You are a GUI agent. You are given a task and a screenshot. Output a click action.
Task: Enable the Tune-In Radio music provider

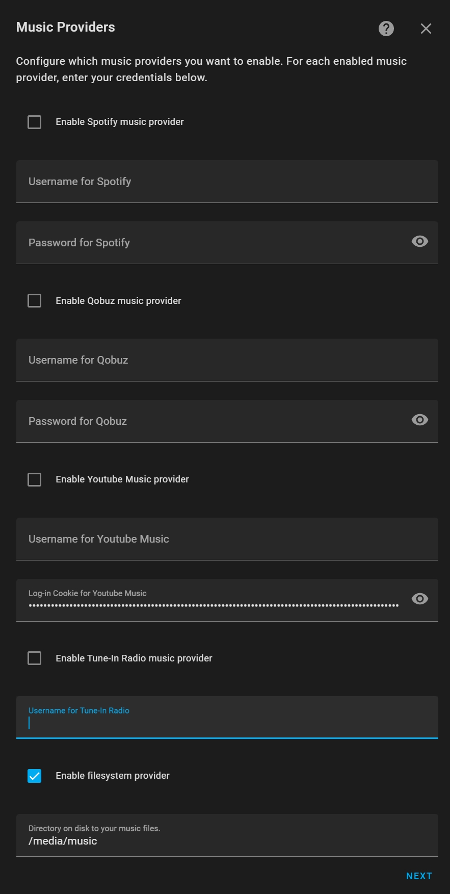[34, 658]
